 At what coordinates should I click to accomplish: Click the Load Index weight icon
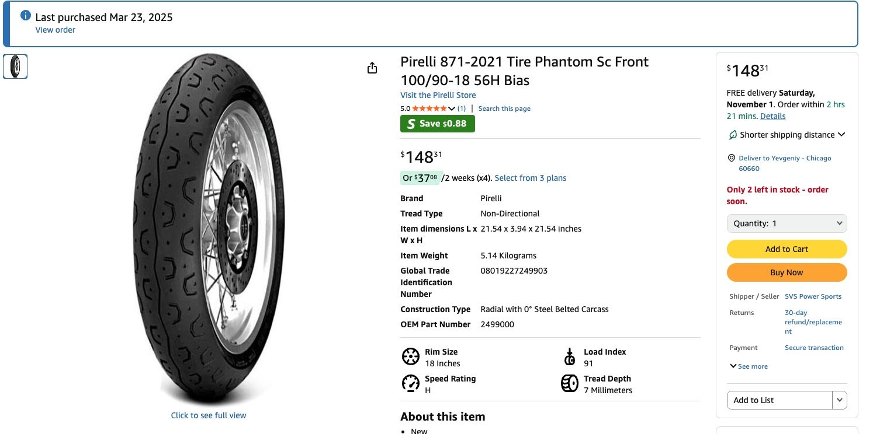point(570,356)
